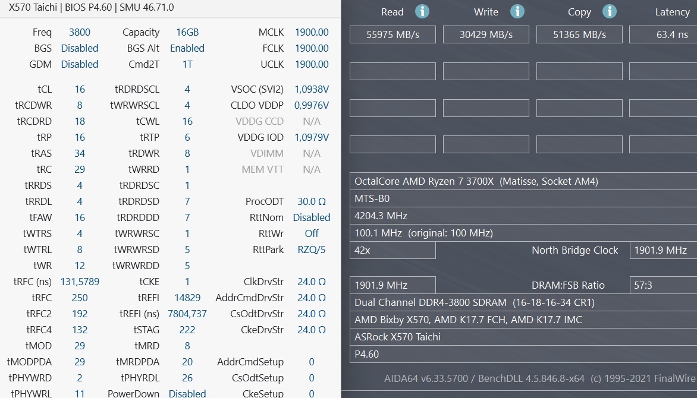Select the Read result 55975 MB/s box
This screenshot has height=398, width=697.
coord(393,34)
